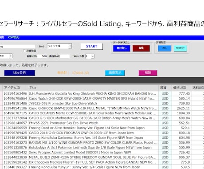Screen dimensions: 204x169
Task: Open the dropdown left of 価格MIN
Action: (6, 56)
